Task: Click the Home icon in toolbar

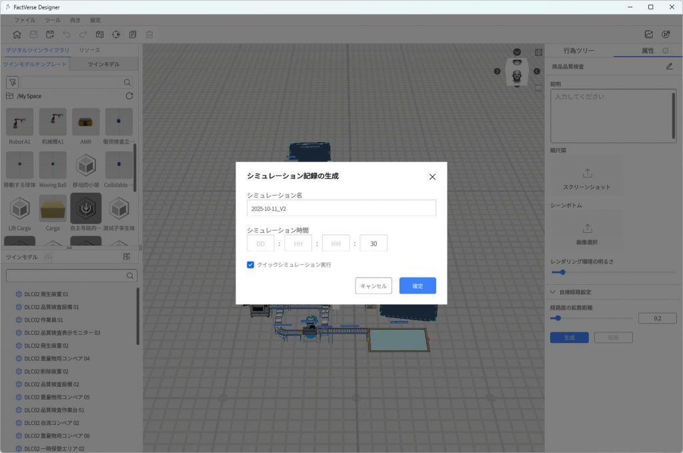Action: click(17, 35)
